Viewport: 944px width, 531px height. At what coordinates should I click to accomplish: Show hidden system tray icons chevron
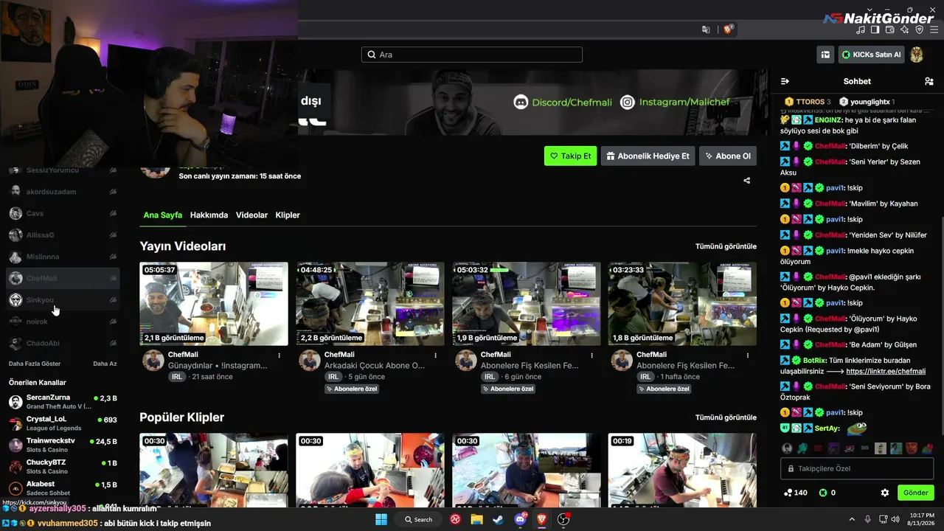[x=850, y=519]
